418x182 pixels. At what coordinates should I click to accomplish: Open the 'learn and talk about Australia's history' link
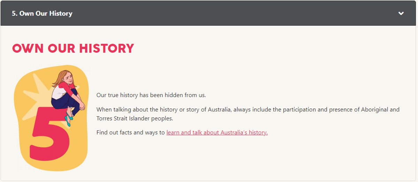click(217, 132)
